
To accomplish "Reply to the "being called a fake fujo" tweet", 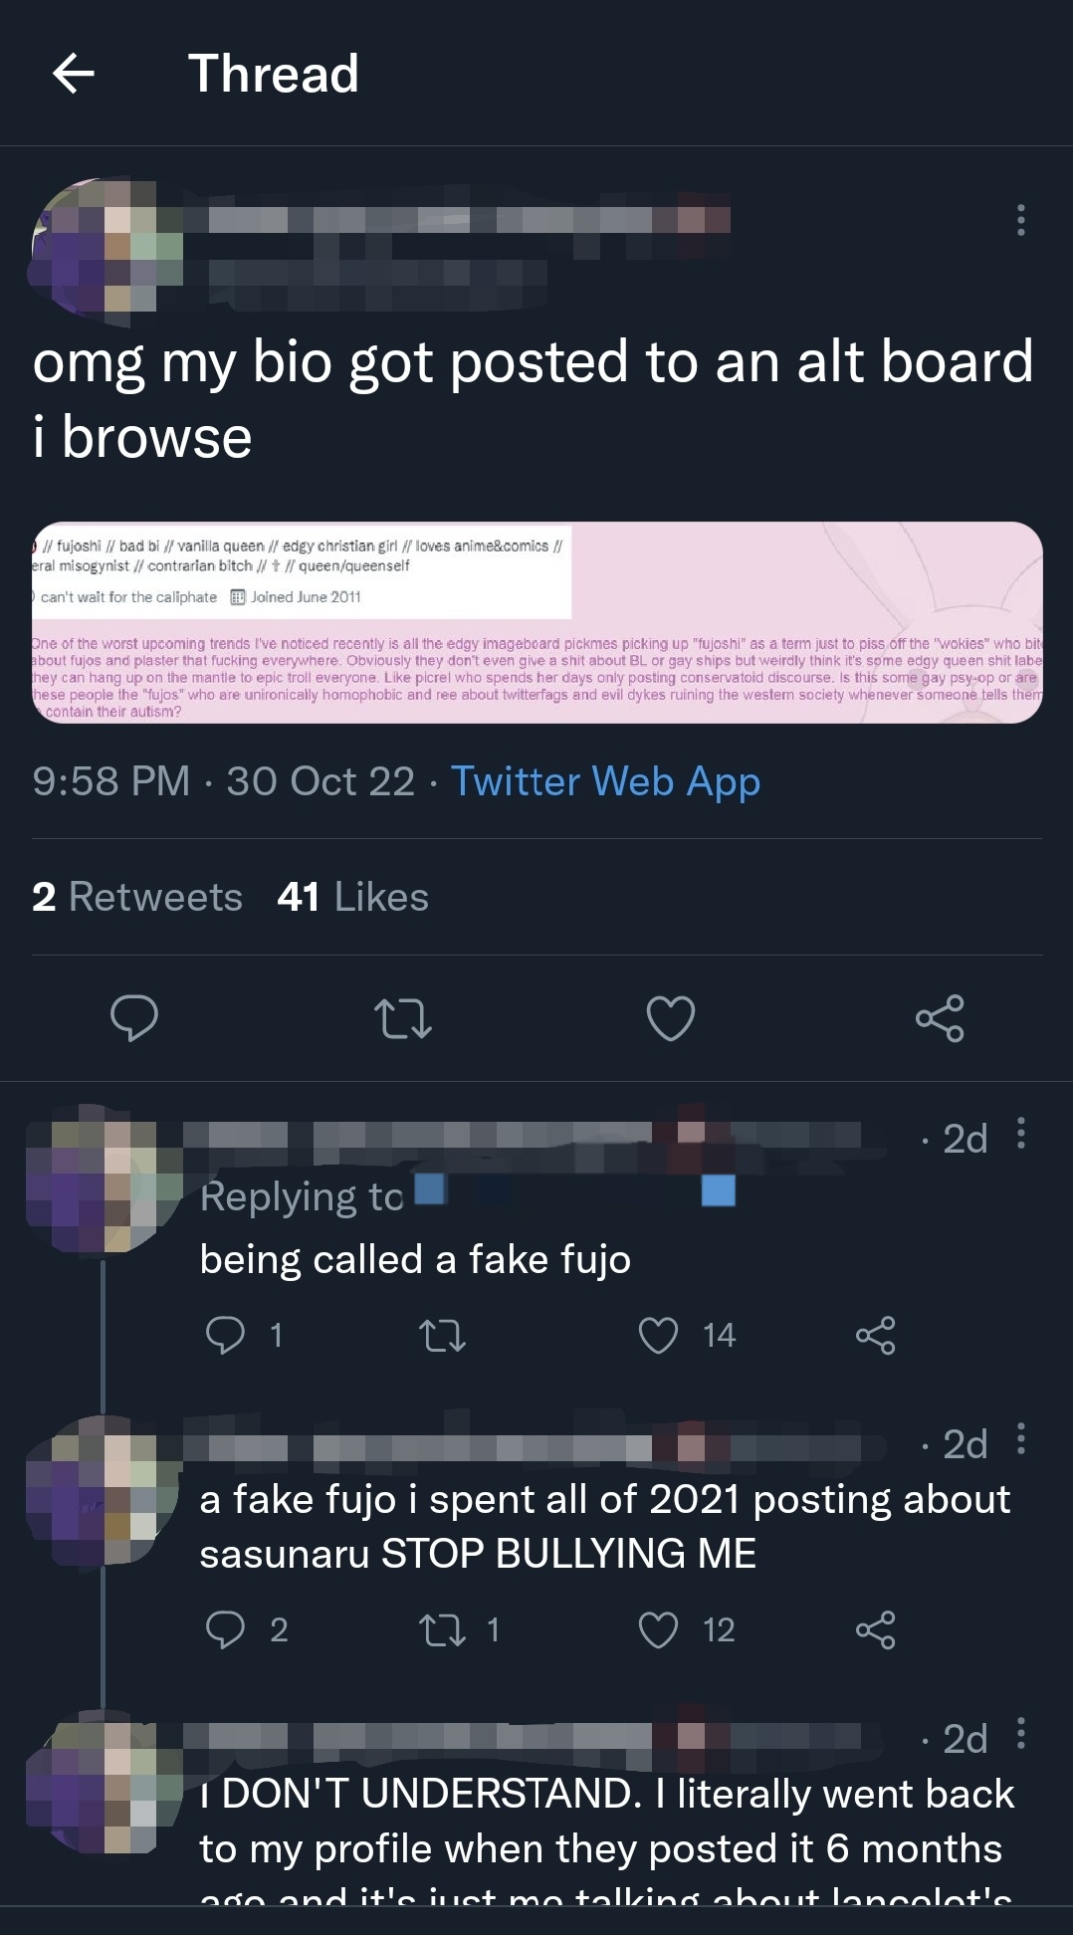I will pyautogui.click(x=225, y=1335).
